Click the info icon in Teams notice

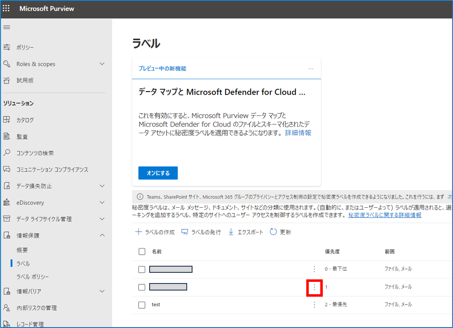pyautogui.click(x=140, y=197)
